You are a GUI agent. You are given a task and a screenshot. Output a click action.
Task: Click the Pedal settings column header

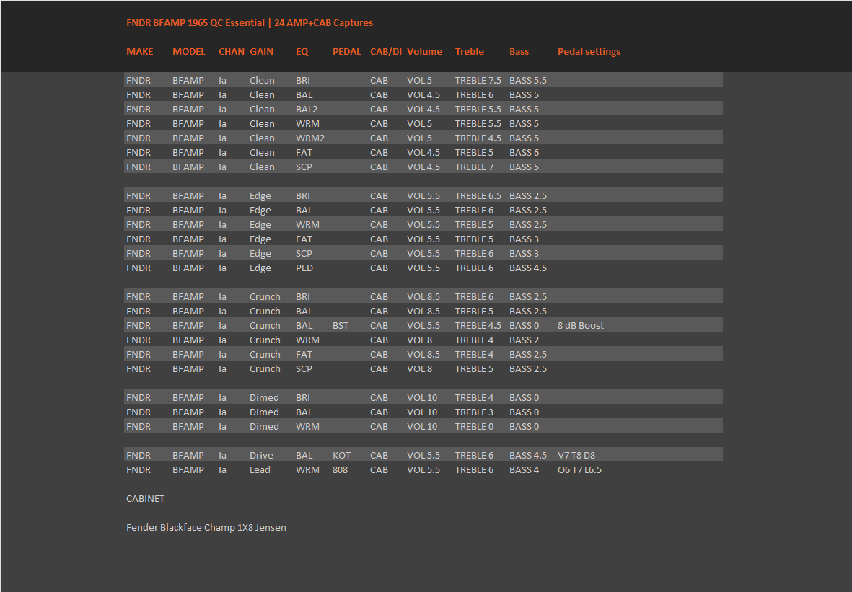coord(589,52)
